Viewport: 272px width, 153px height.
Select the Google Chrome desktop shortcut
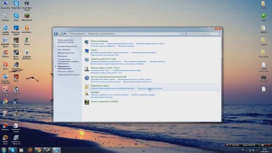coord(5,103)
